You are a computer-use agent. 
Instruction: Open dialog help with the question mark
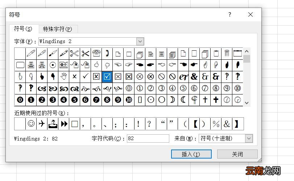pos(230,14)
